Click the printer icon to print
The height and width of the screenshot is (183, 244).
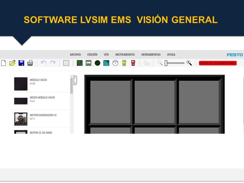coord(30,63)
